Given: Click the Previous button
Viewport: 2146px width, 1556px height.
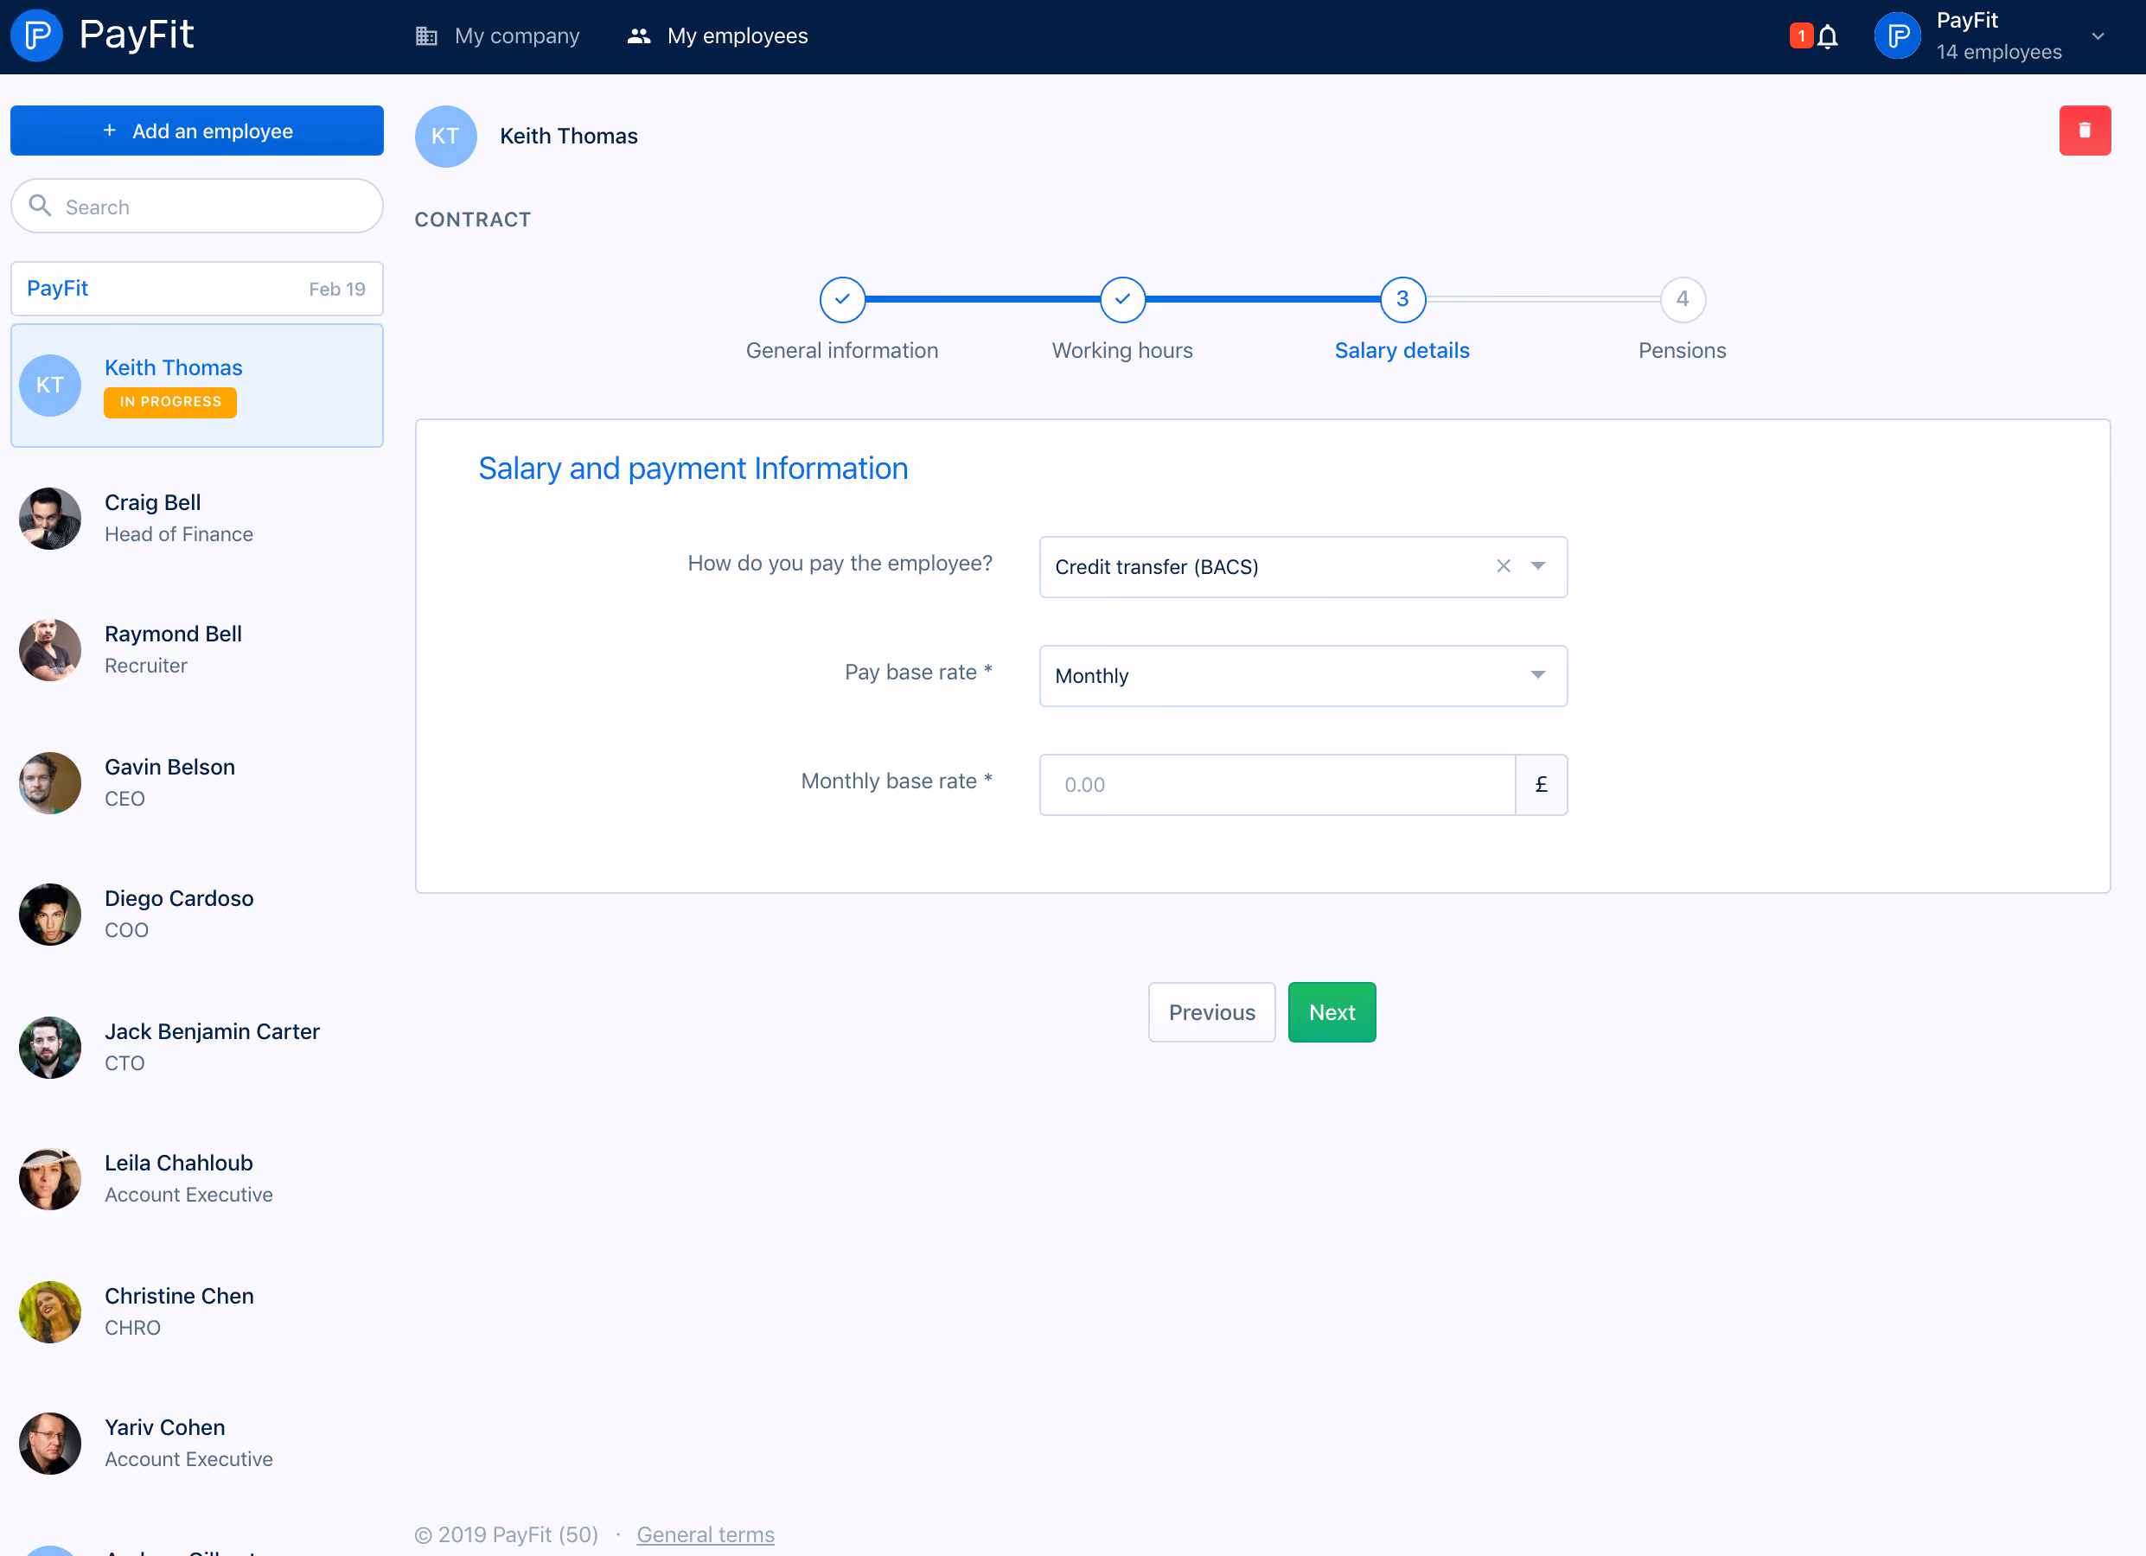Looking at the screenshot, I should point(1211,1012).
